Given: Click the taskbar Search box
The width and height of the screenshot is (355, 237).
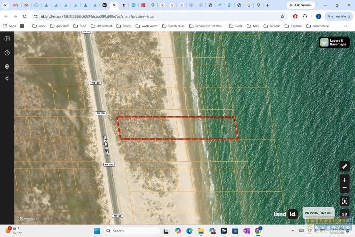Looking at the screenshot, I should (x=132, y=231).
